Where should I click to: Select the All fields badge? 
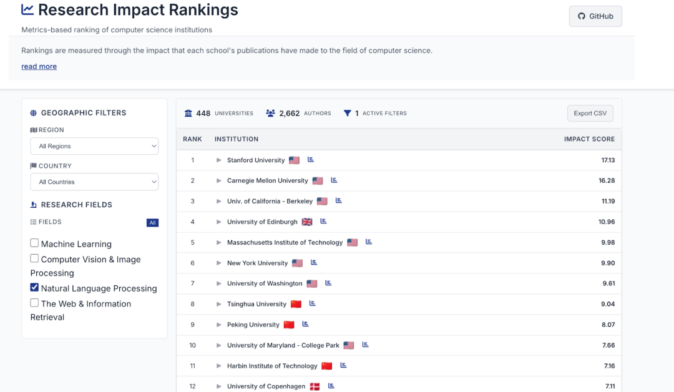coord(152,223)
